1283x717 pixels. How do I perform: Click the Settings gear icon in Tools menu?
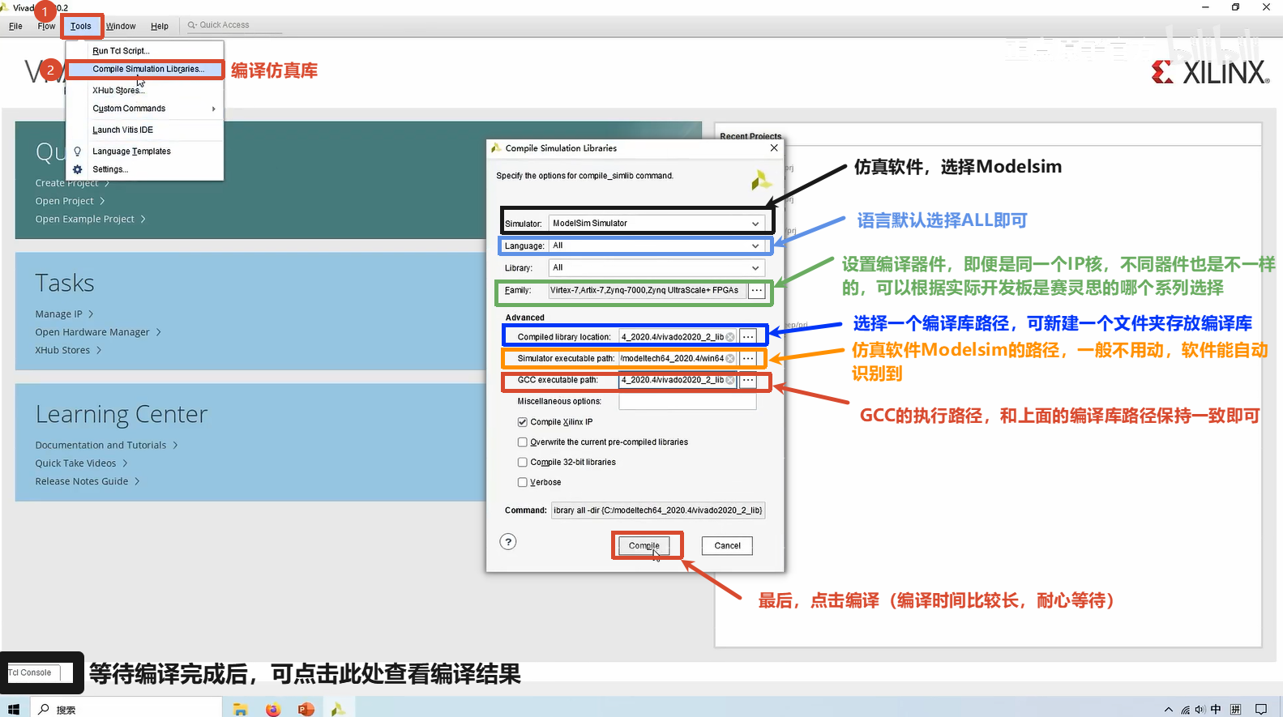[x=78, y=169]
